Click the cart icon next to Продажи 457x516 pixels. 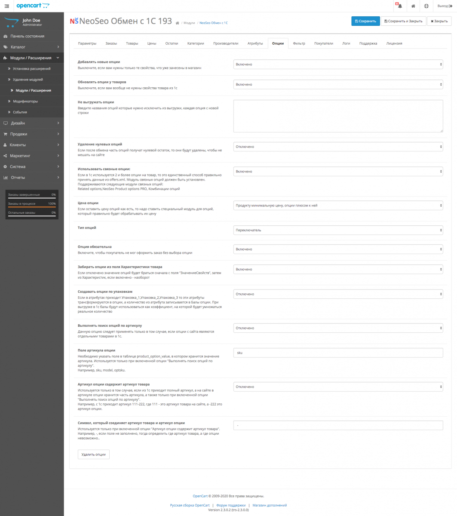6,134
